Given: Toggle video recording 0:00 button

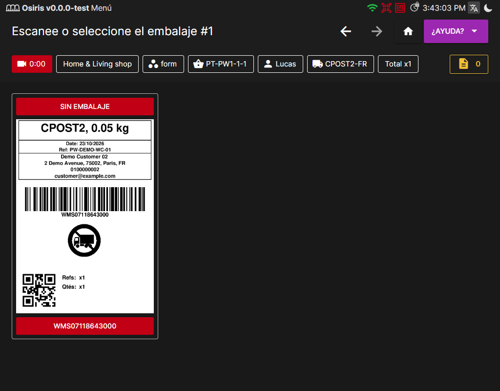Looking at the screenshot, I should (32, 64).
